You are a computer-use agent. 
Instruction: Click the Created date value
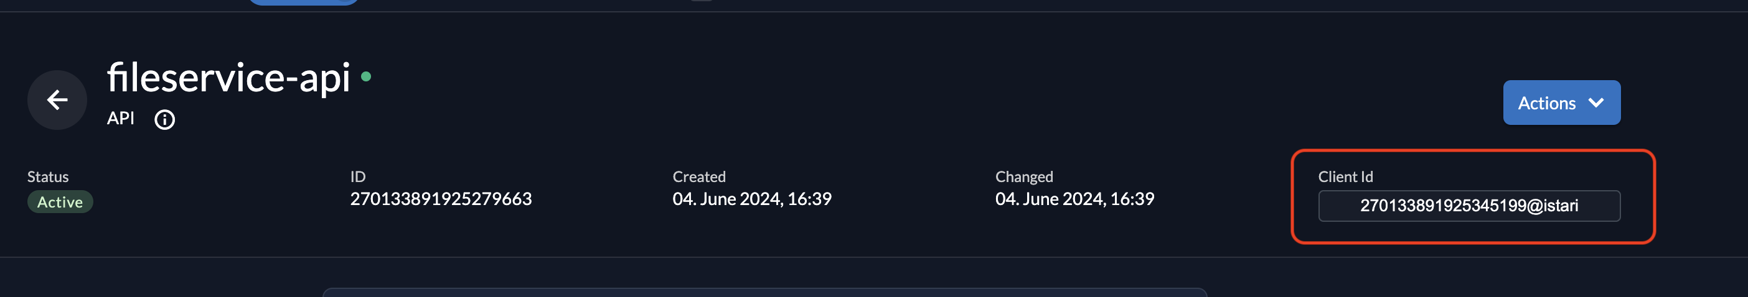pos(751,199)
